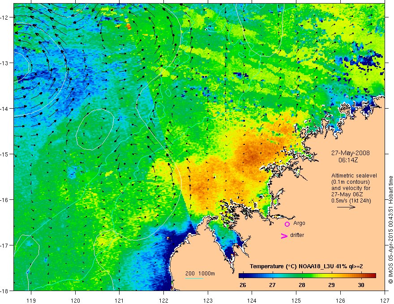
Task: Click the longitude label 125
Action: 296,301
